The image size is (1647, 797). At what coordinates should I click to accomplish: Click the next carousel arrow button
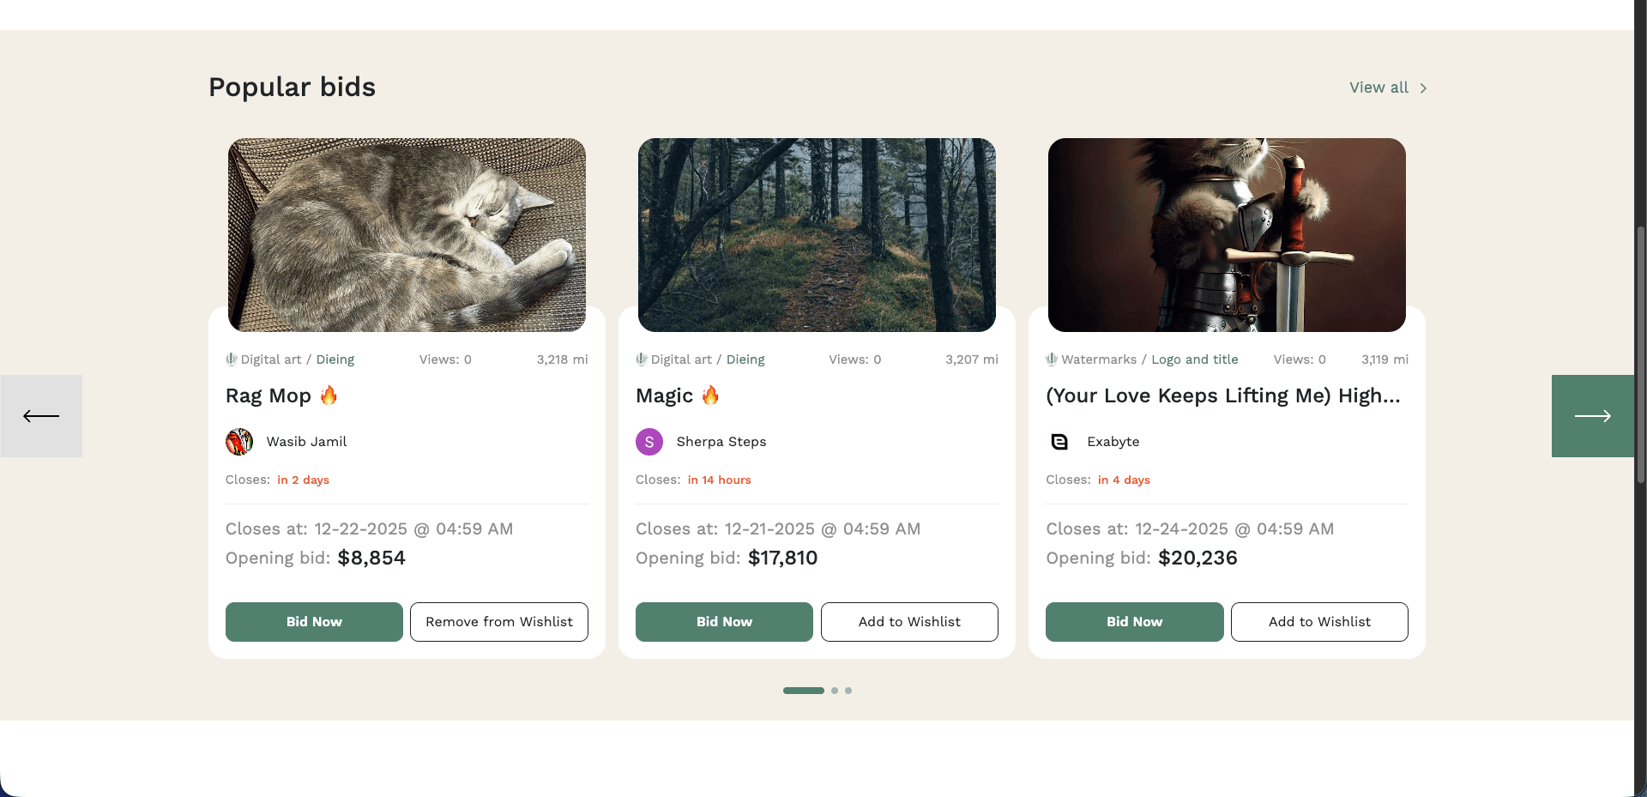pos(1592,416)
